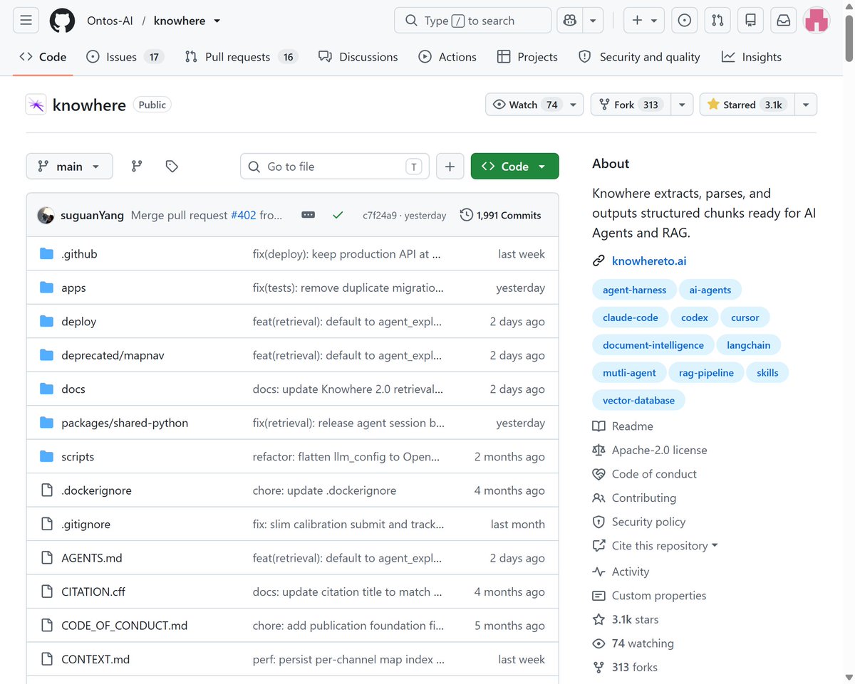Open Security policy link
The image size is (855, 684).
click(639, 522)
